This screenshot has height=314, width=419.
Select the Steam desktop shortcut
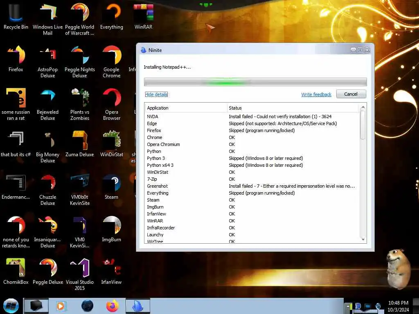[x=112, y=186]
